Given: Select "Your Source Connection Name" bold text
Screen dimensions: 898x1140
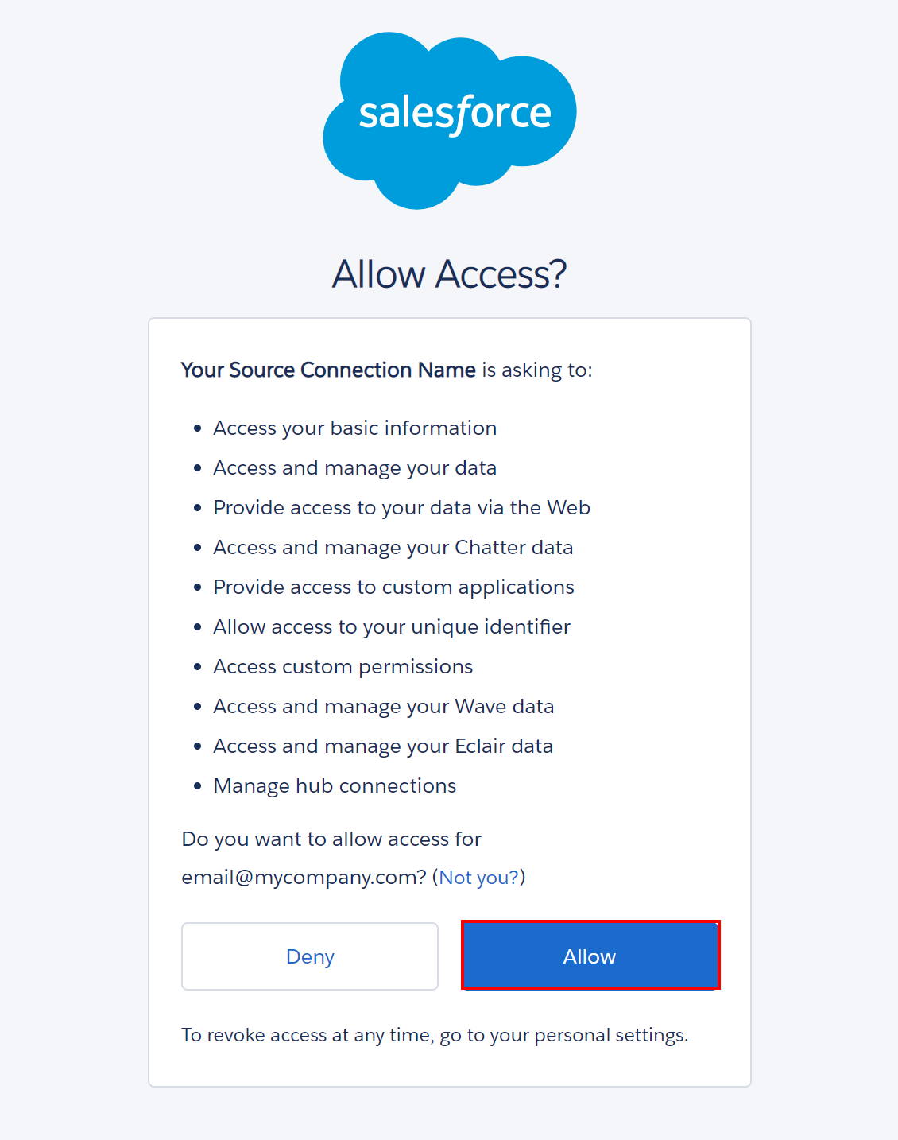Looking at the screenshot, I should [x=328, y=370].
